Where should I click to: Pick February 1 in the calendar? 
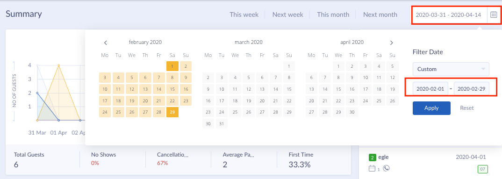pos(172,66)
